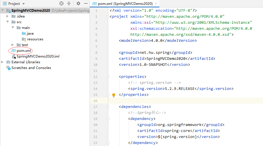Select Scratches and Consoles

tap(31, 68)
